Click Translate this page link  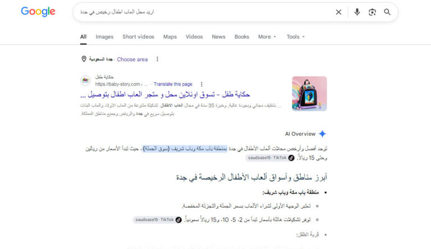[x=173, y=84]
